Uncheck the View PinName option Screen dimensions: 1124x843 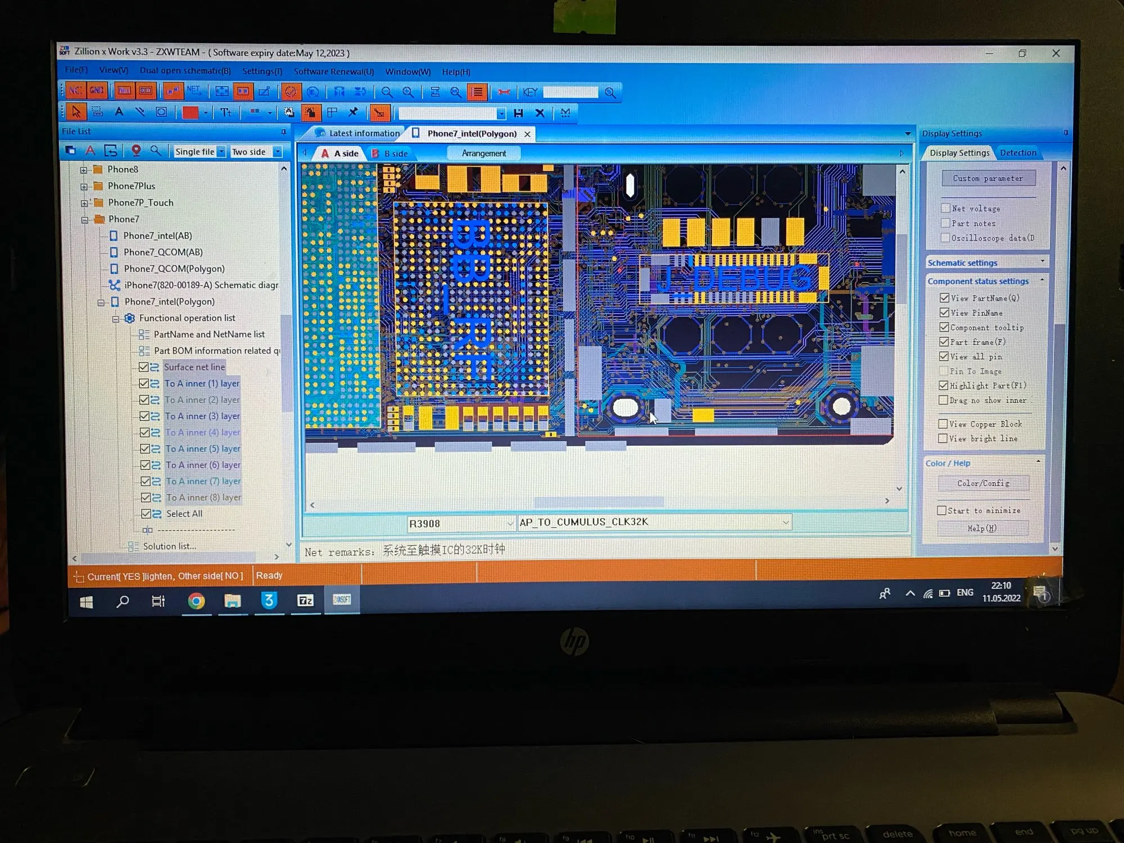(x=944, y=312)
